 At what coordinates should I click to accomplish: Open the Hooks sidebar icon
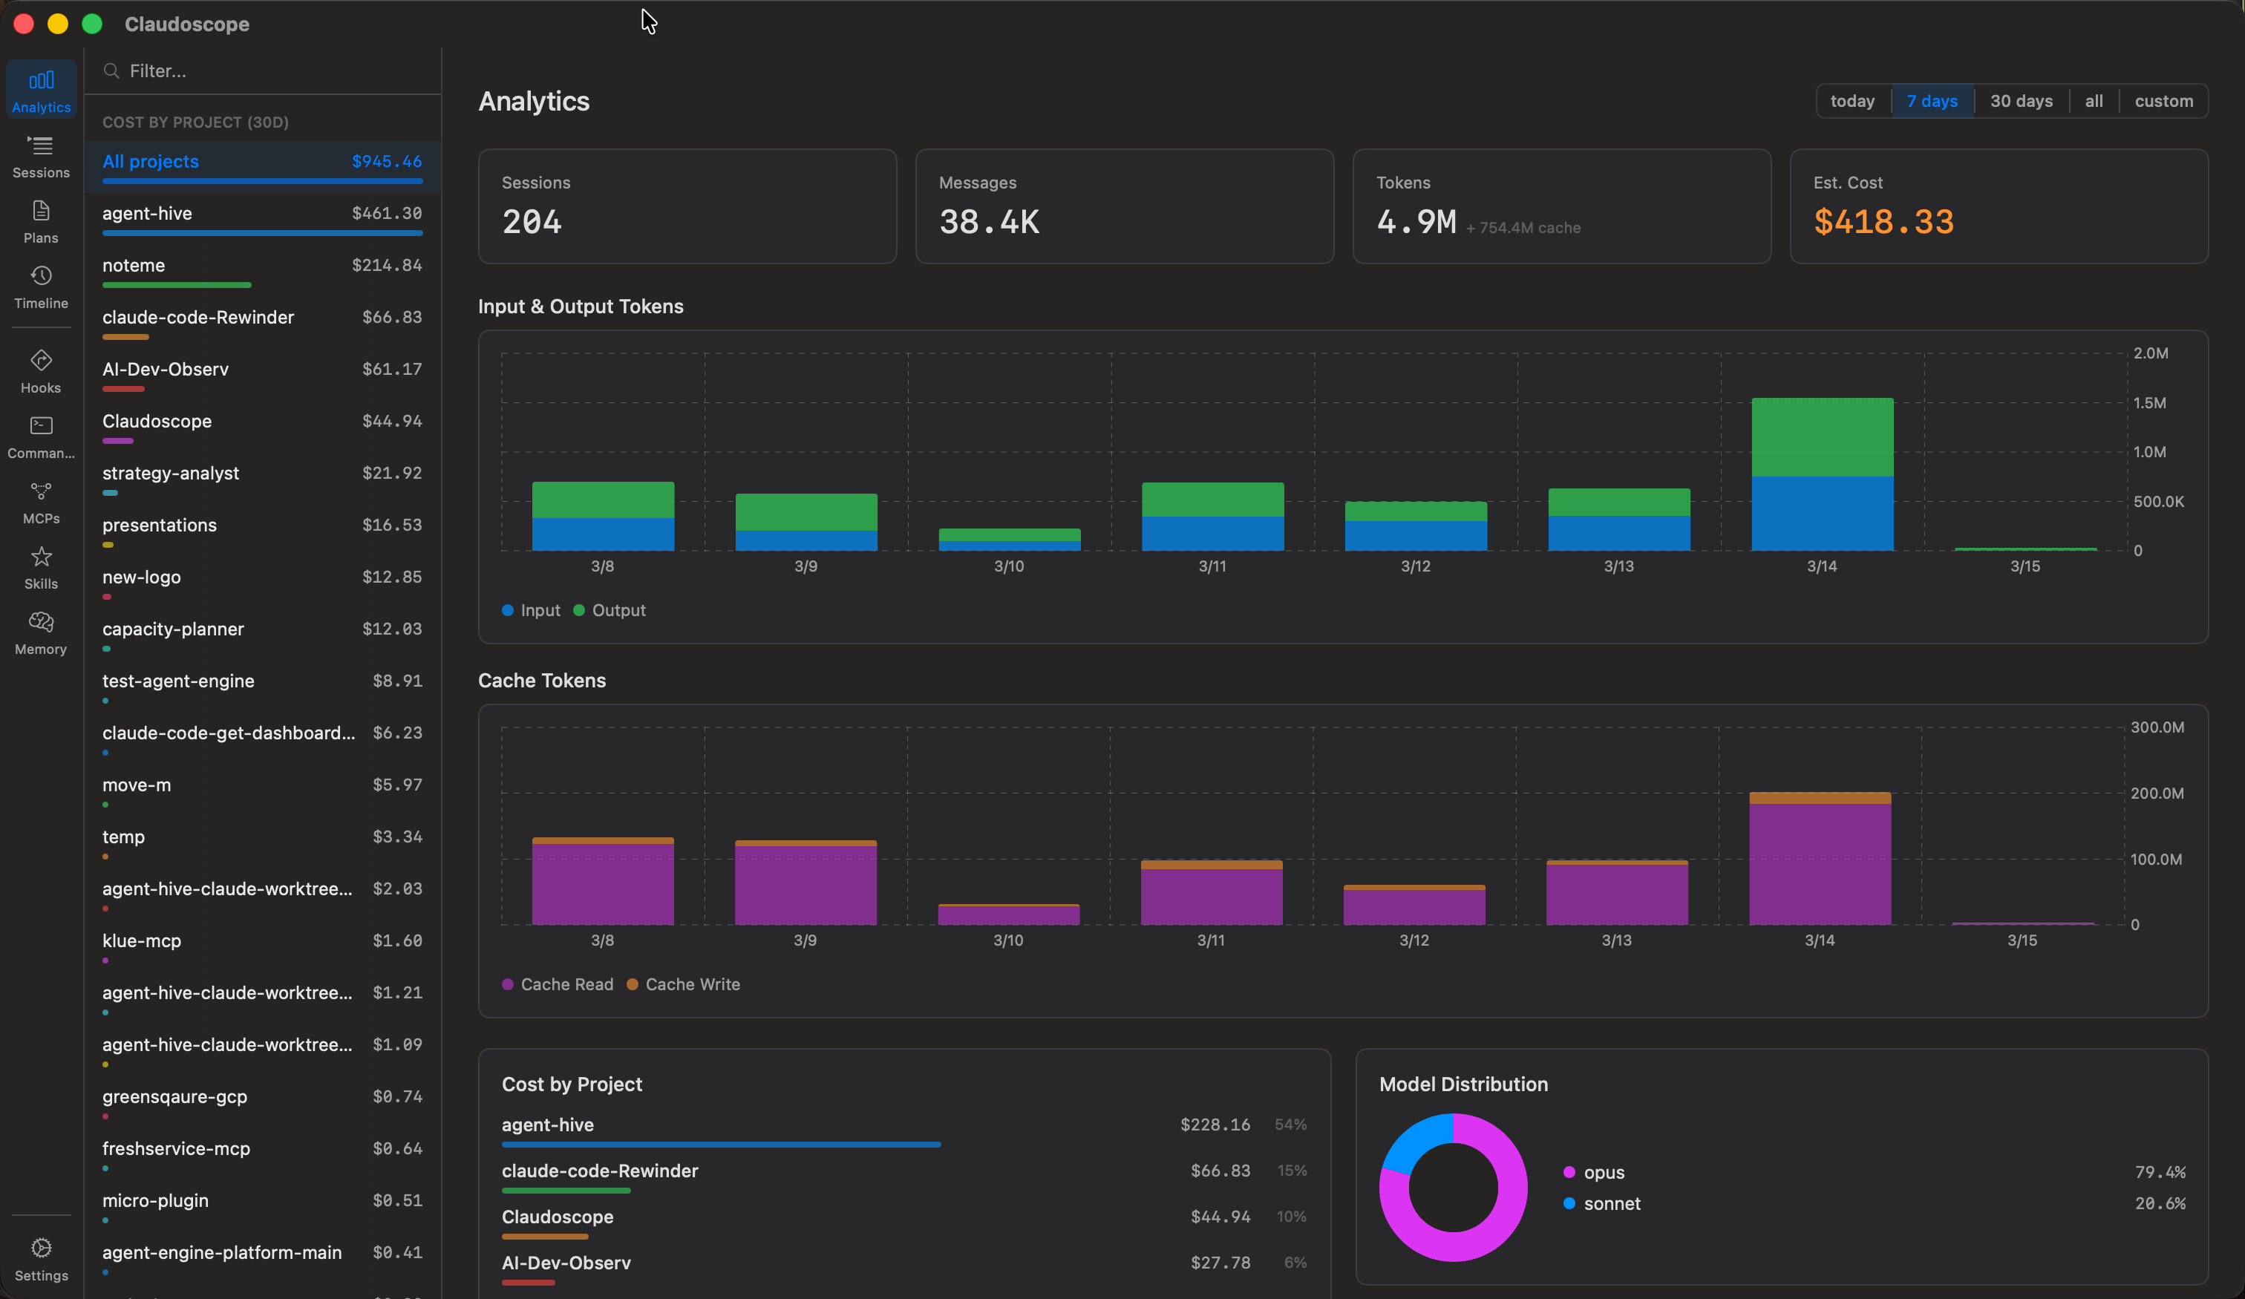point(41,370)
